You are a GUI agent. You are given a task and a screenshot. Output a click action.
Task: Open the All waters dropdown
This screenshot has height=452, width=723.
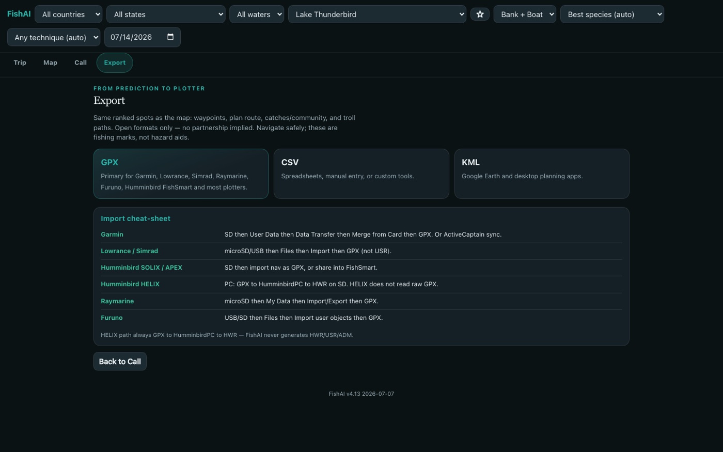257,14
